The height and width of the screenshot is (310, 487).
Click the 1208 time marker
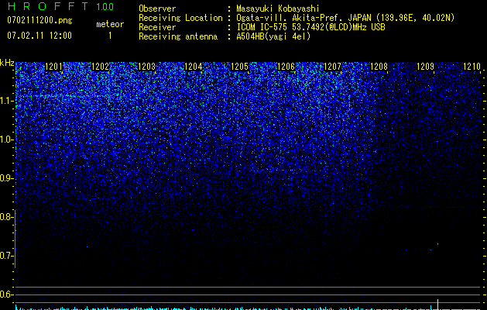(379, 67)
